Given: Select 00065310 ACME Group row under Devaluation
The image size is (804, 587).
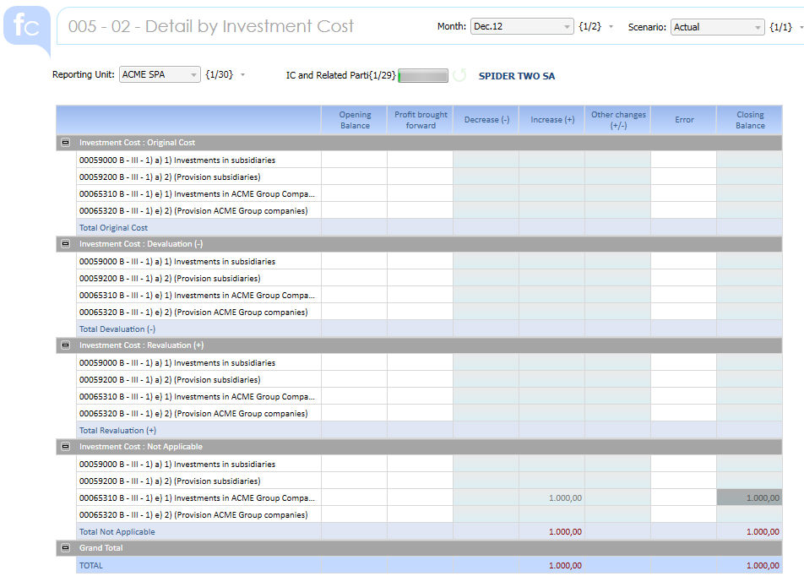Looking at the screenshot, I should point(197,296).
